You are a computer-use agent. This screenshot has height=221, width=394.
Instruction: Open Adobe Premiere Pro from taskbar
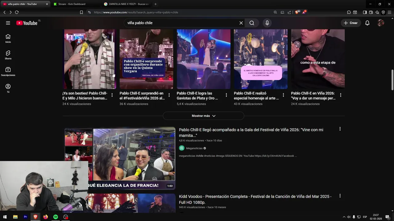click(x=26, y=217)
